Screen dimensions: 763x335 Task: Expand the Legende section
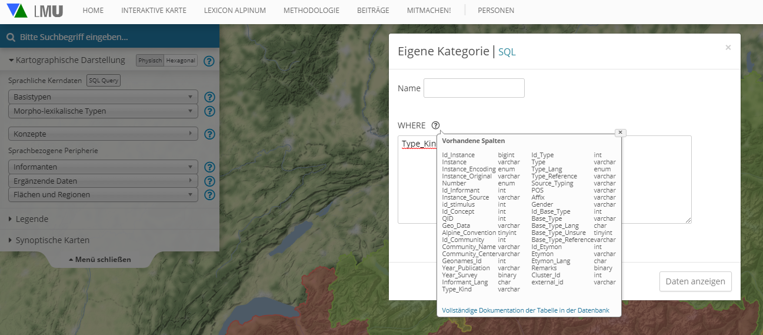coord(34,219)
